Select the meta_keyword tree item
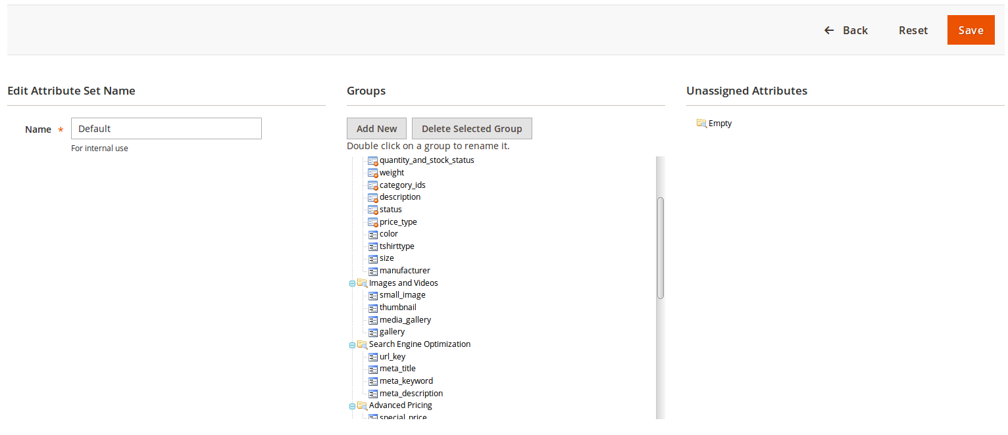 (406, 381)
